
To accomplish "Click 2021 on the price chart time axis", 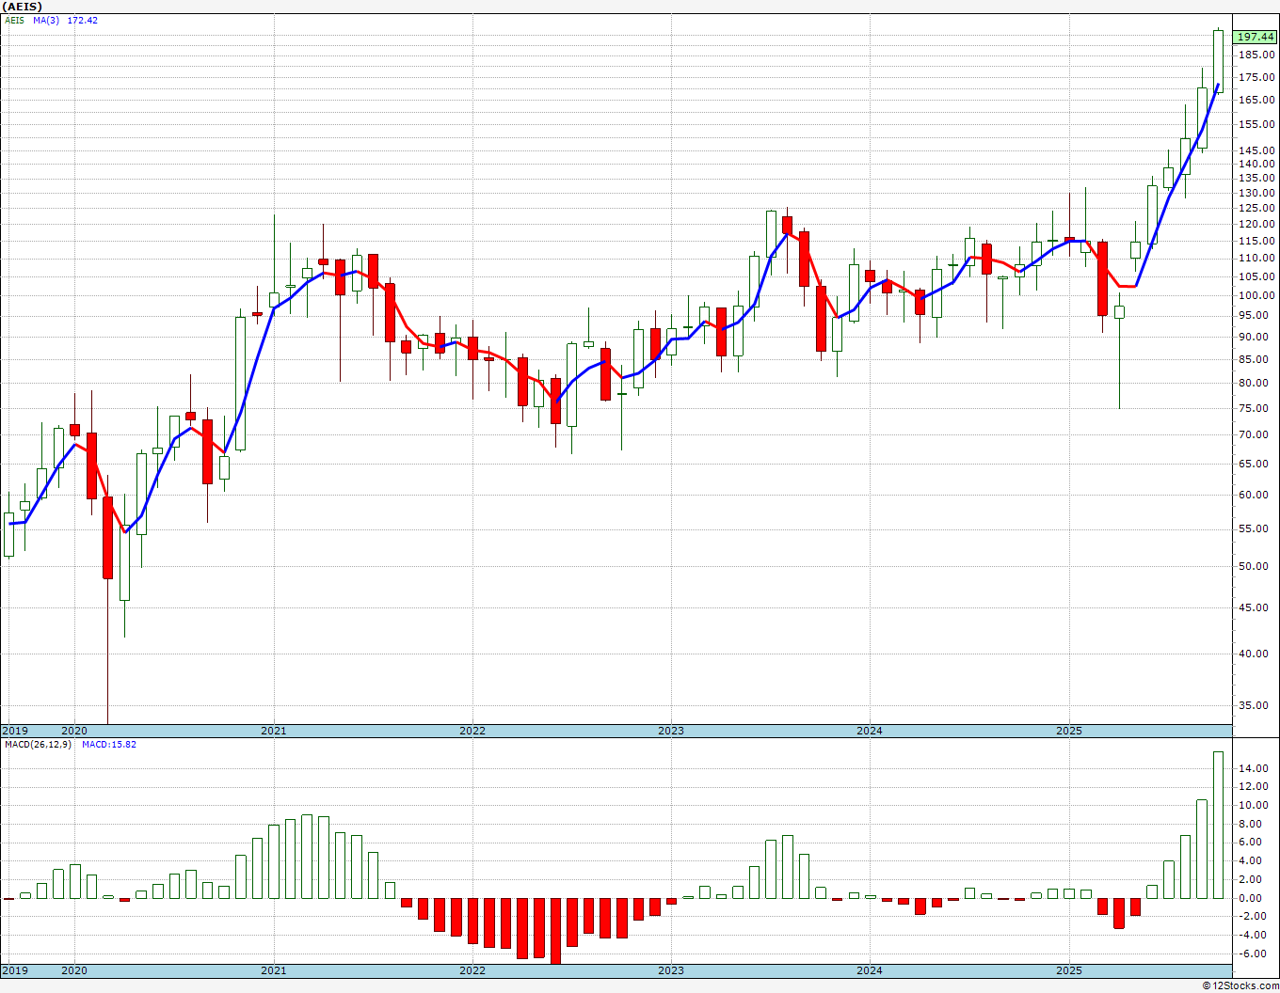I will [274, 731].
